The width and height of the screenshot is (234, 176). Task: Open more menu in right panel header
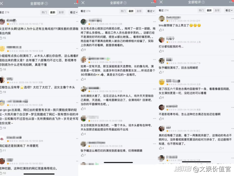click(x=231, y=2)
